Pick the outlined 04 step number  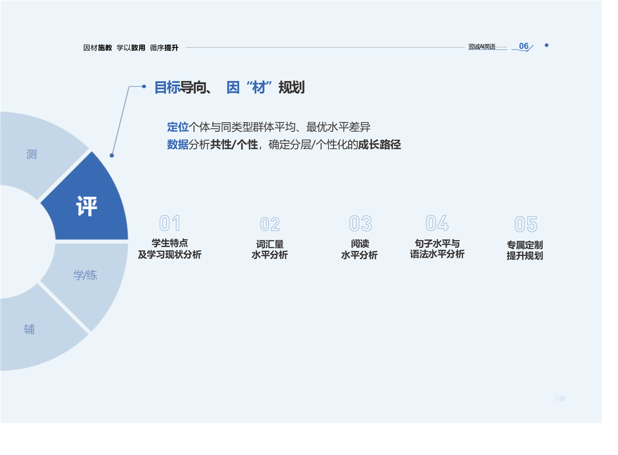click(437, 223)
